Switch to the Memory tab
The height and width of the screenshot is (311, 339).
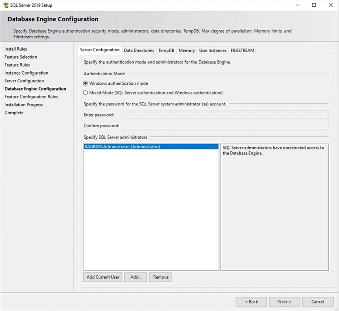click(x=187, y=51)
